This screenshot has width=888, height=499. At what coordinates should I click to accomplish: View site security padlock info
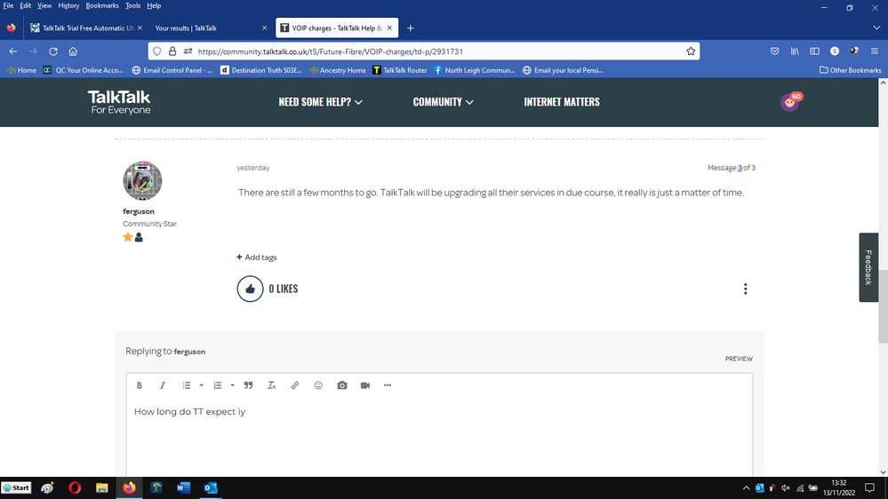[x=172, y=51]
